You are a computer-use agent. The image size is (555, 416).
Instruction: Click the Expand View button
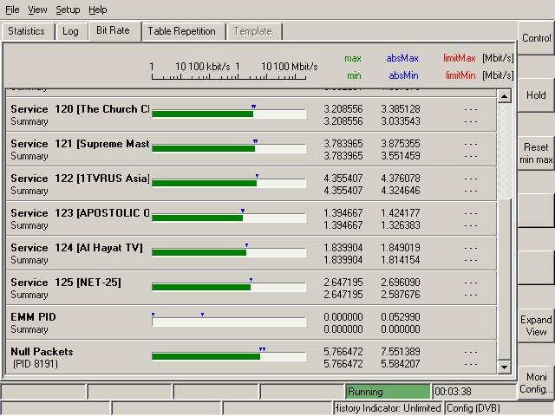[536, 326]
